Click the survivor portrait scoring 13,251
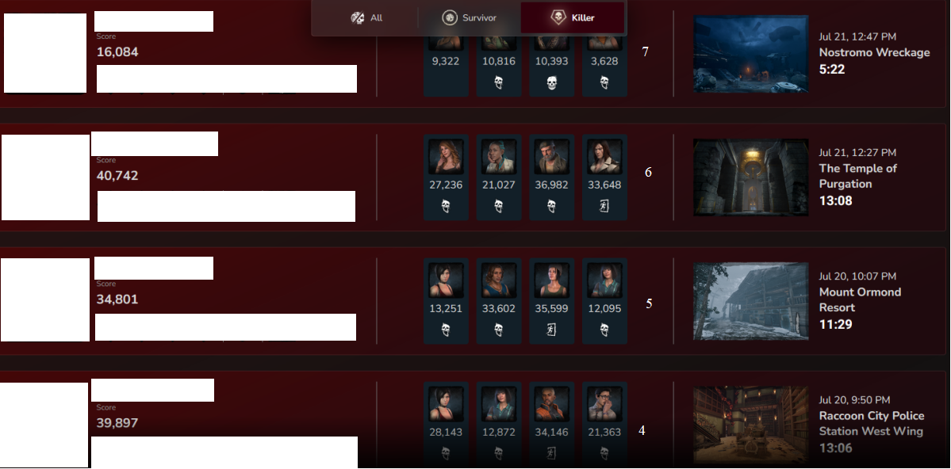 click(446, 280)
